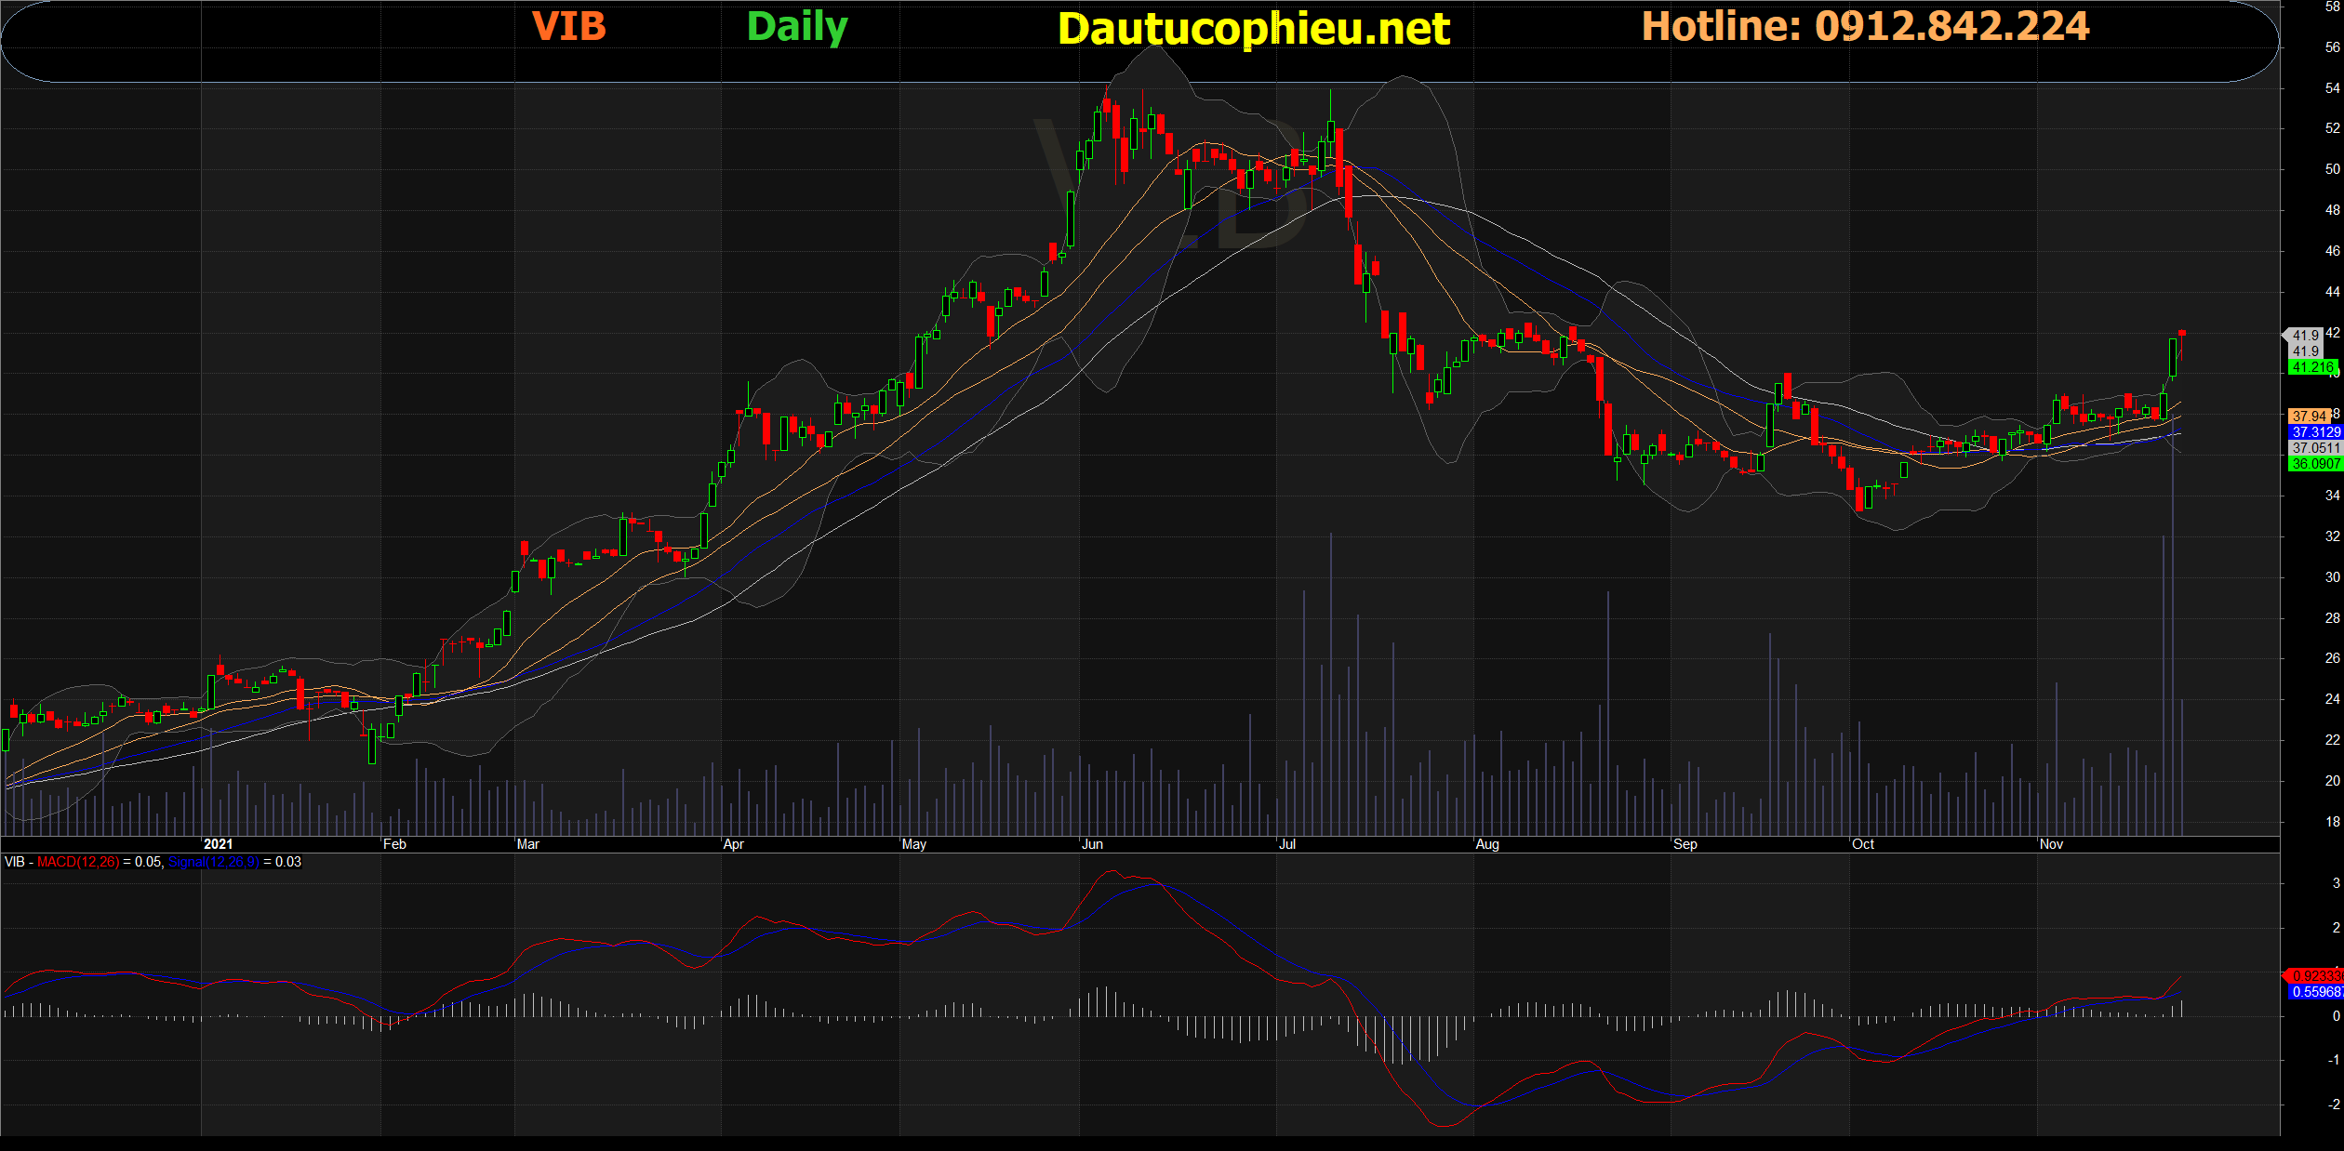Click the green 36.0907 price tag

pos(2315,463)
